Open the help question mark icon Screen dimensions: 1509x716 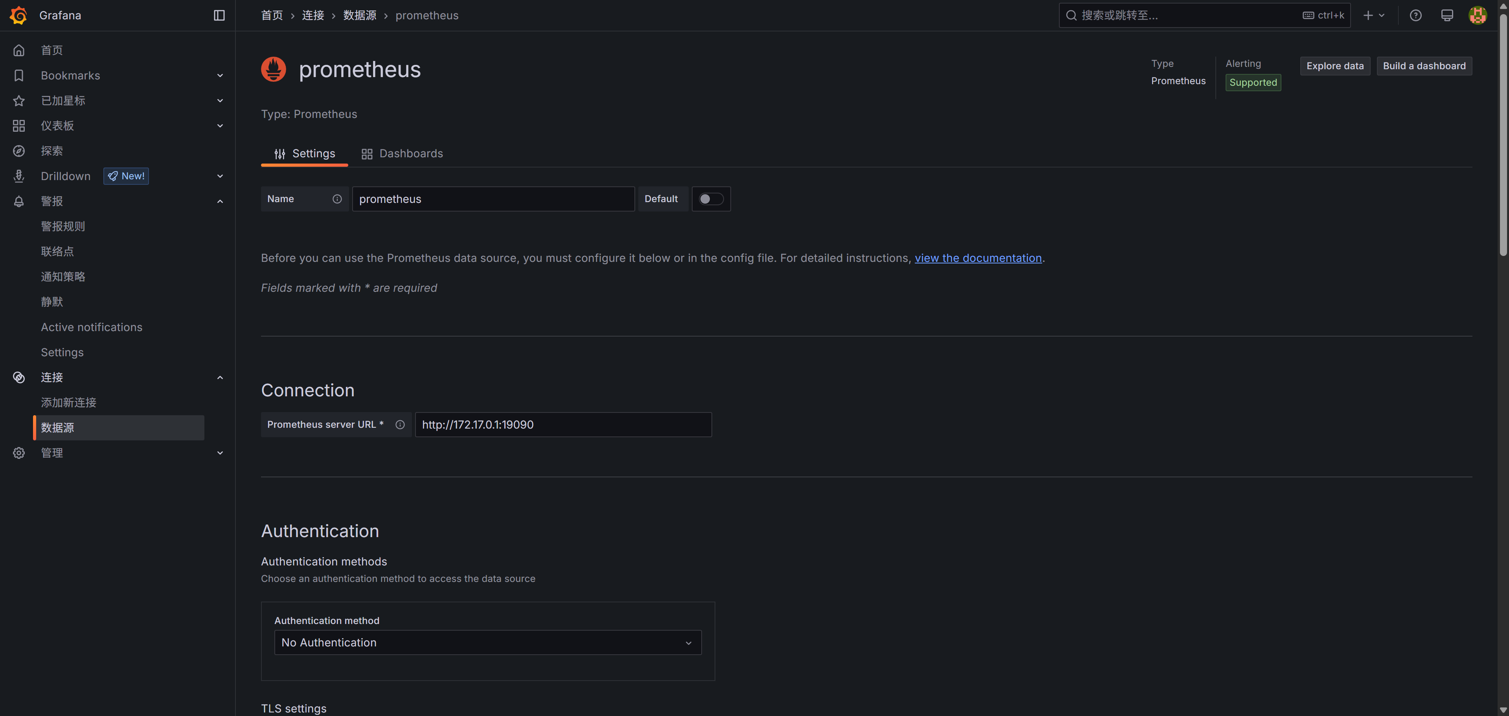tap(1415, 15)
